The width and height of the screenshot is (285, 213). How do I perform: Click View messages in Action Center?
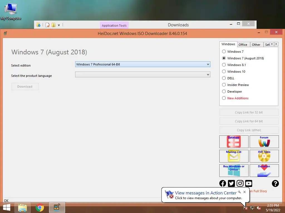[206, 193]
